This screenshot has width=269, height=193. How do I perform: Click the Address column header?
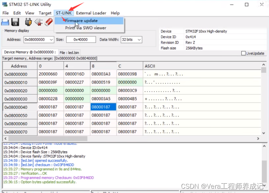click(x=20, y=66)
